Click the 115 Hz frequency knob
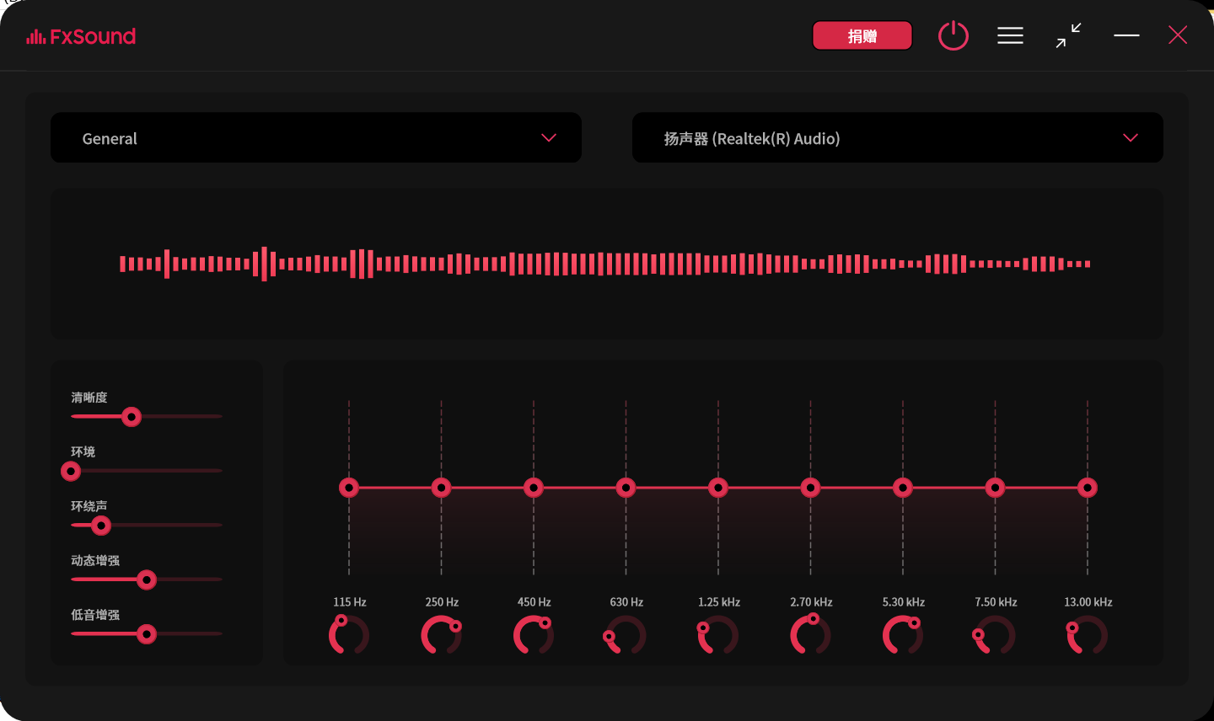Screen dimensions: 1214x721 pos(349,635)
